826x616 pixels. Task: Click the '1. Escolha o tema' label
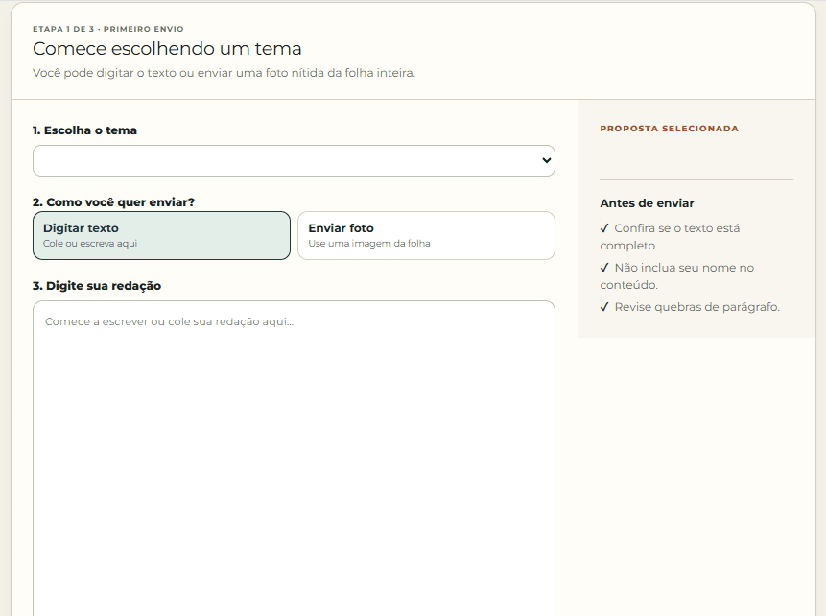coord(84,130)
